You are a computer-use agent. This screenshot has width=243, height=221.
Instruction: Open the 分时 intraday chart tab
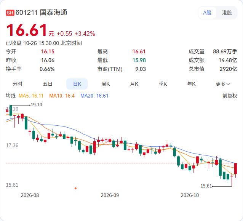click(18, 84)
